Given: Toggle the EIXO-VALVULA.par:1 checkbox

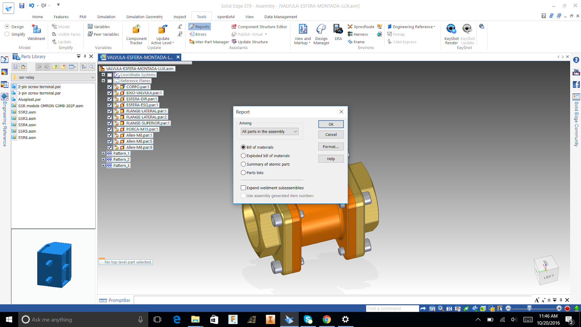Looking at the screenshot, I should [x=110, y=93].
